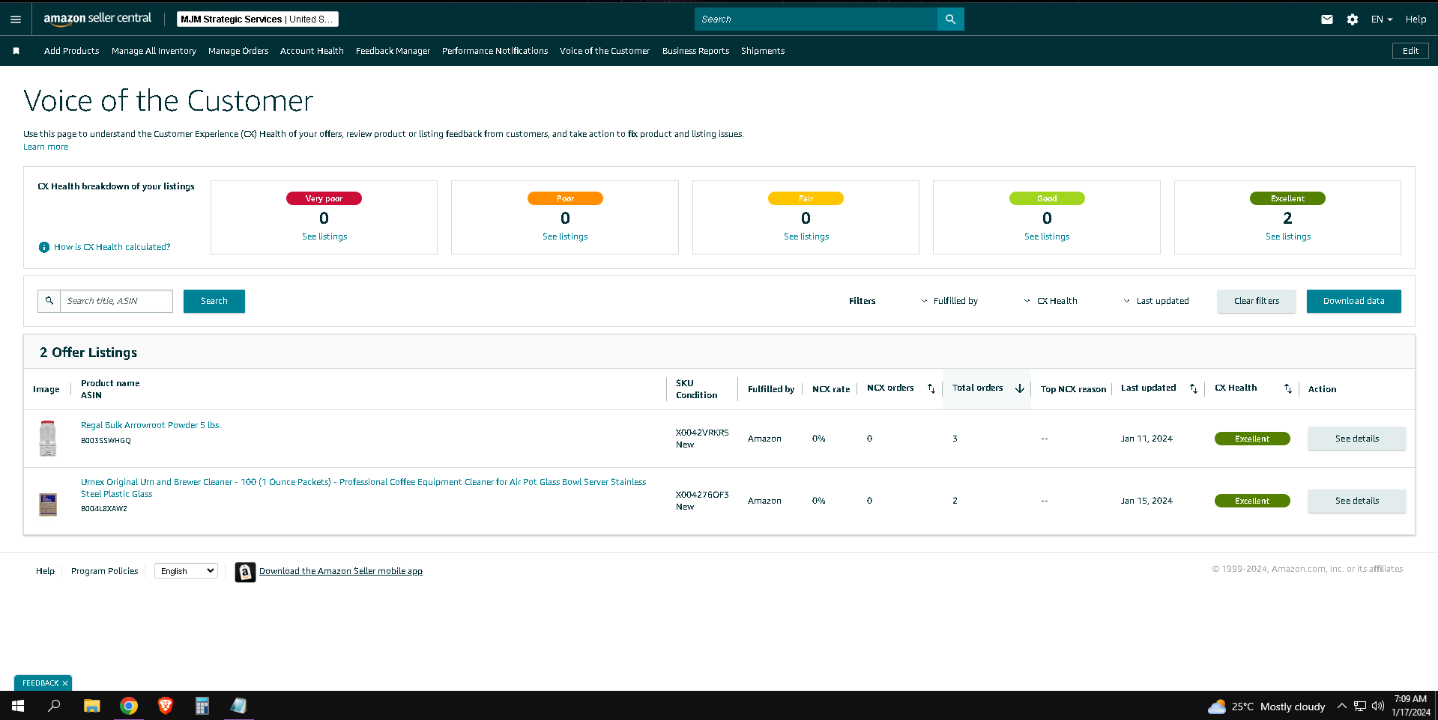The height and width of the screenshot is (720, 1438).
Task: Open Windows taskbar search
Action: pyautogui.click(x=54, y=706)
